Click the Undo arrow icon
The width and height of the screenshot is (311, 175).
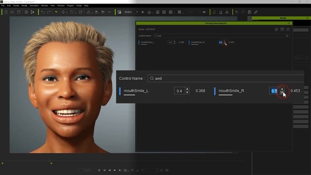[43, 12]
